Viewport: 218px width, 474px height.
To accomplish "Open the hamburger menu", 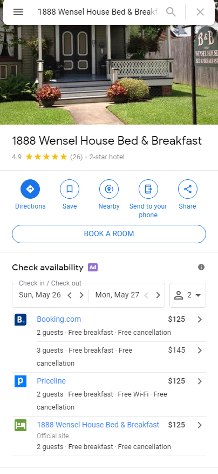I will (x=18, y=12).
